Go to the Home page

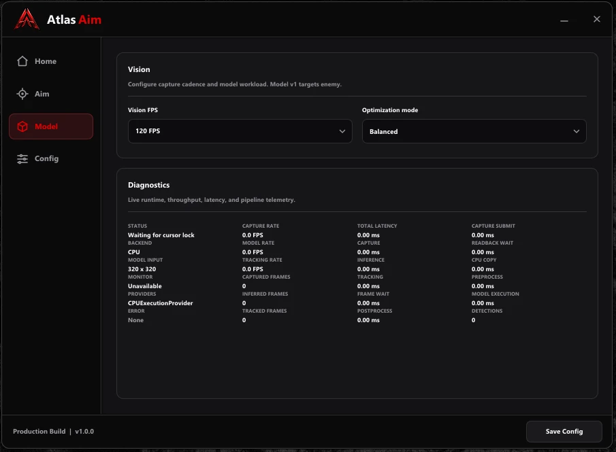(51, 61)
